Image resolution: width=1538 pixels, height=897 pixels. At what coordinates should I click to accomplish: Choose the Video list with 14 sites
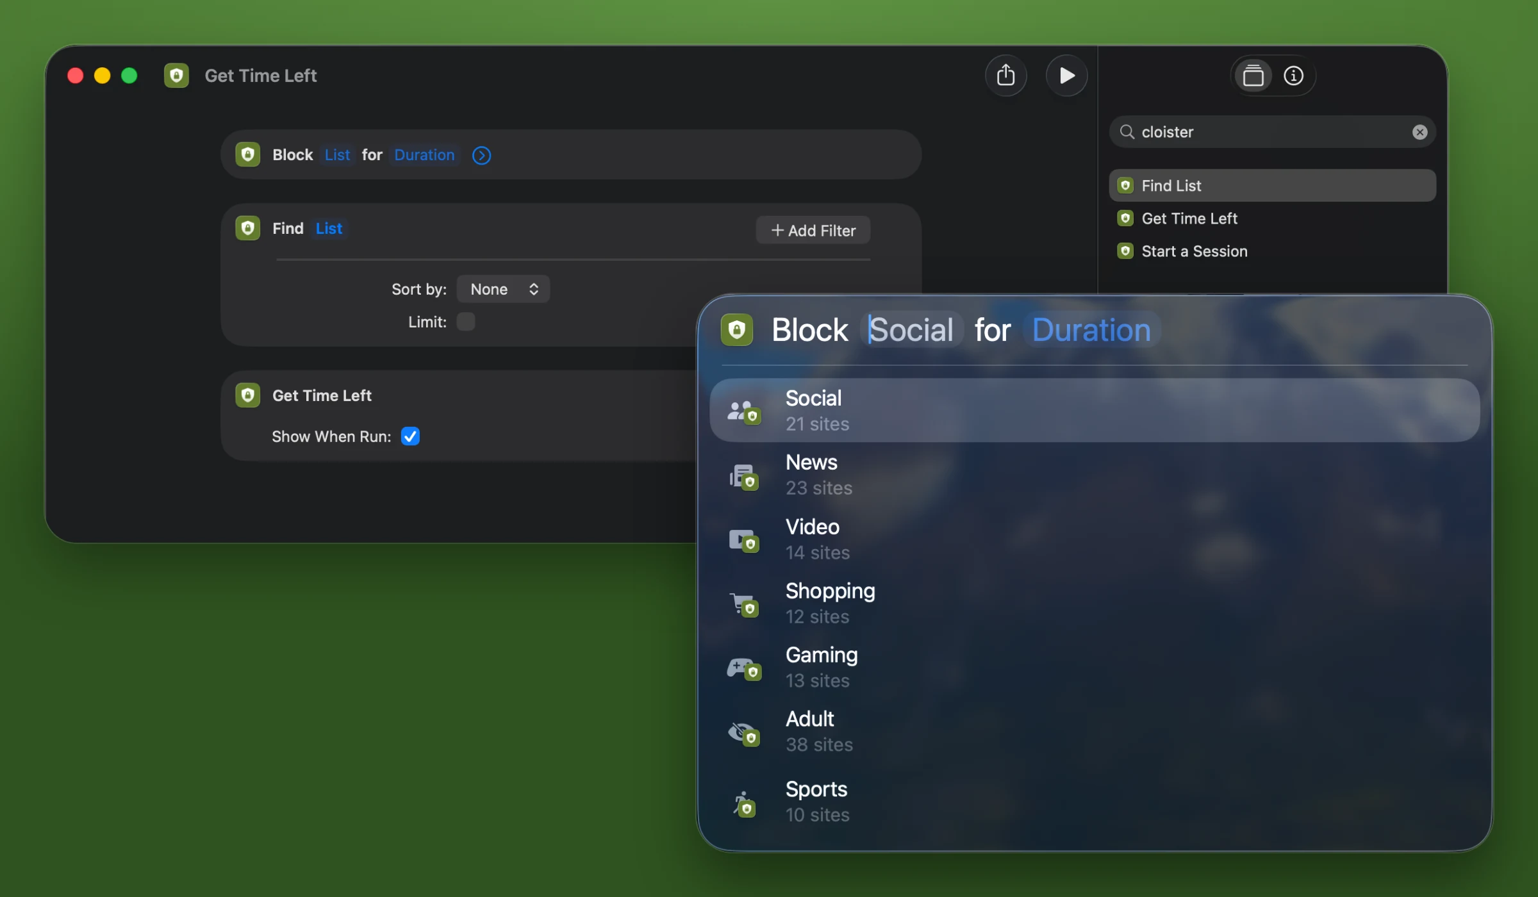1095,539
